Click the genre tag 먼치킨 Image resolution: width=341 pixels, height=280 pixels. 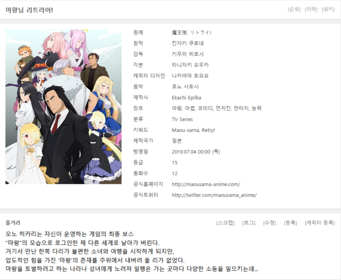coord(223,108)
